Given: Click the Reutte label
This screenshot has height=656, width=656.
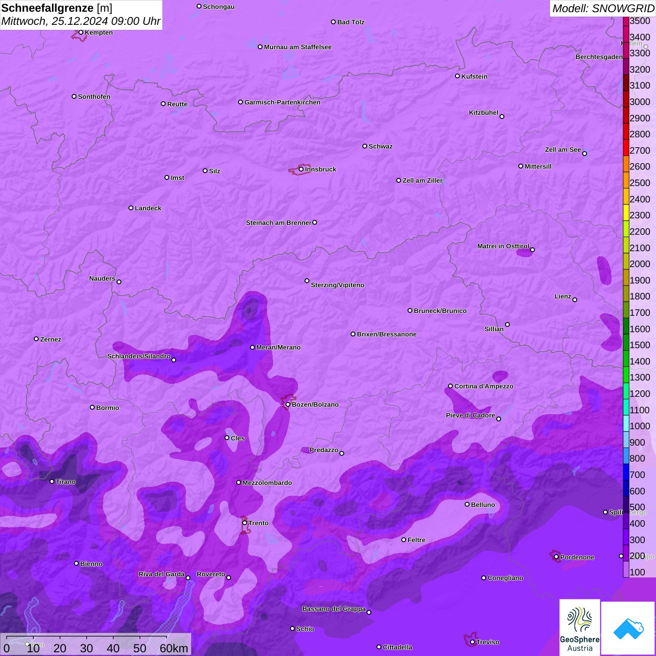Looking at the screenshot, I should [177, 104].
